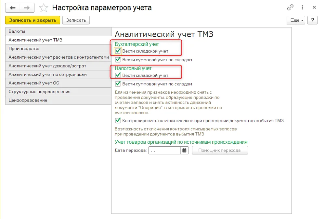
Task: Click the Настройка параметров учета window title
Action: [x=102, y=8]
